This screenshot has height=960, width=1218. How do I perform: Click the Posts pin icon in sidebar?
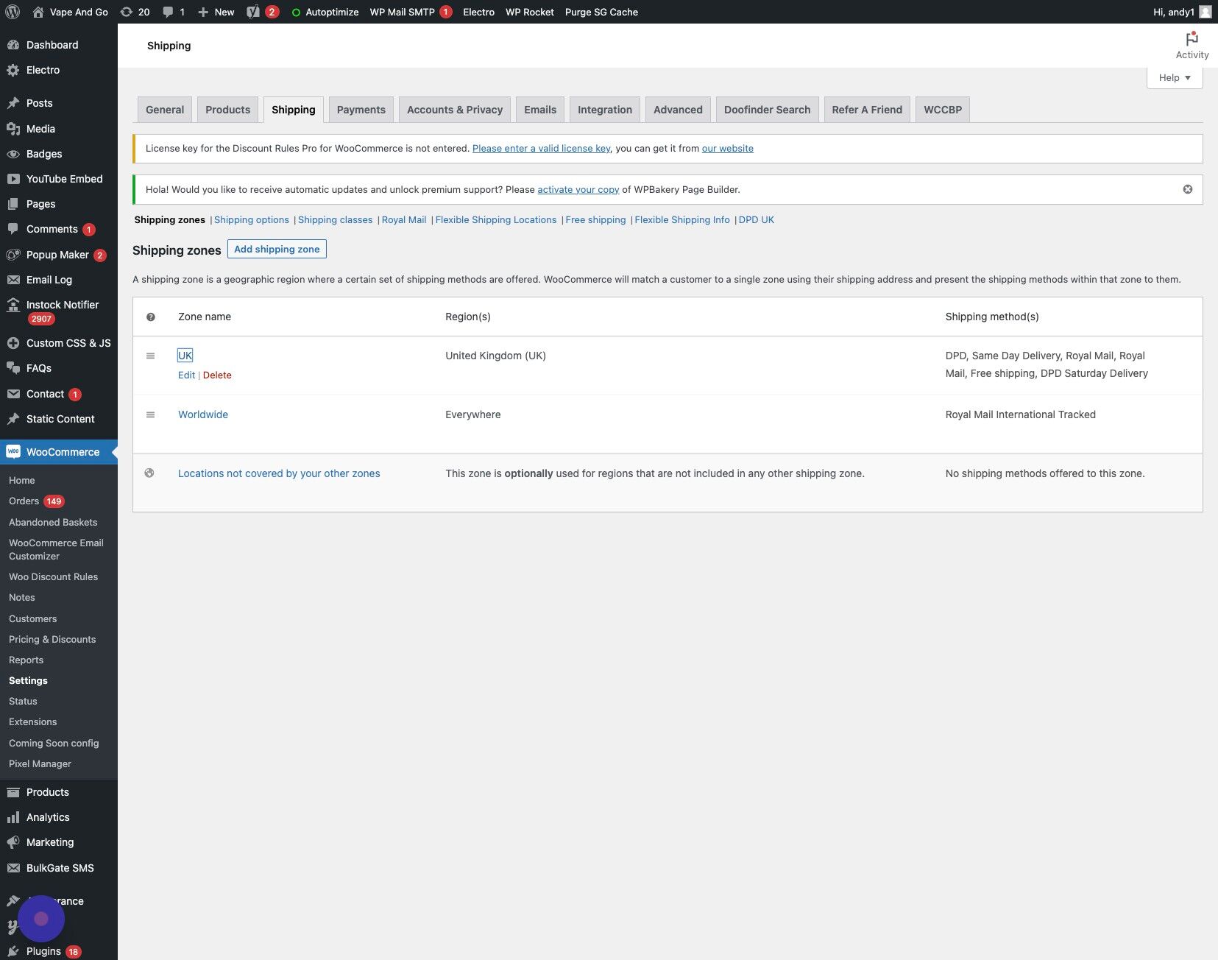13,103
